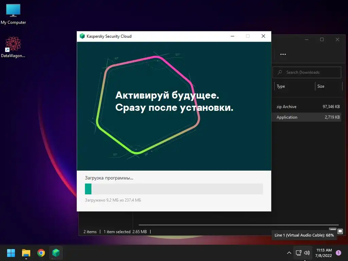
Task: Open the DataWagon desktop shortcut
Action: coord(13,47)
